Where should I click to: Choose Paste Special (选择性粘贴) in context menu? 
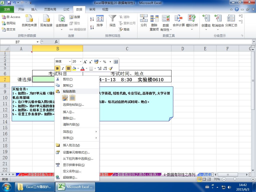(77, 105)
